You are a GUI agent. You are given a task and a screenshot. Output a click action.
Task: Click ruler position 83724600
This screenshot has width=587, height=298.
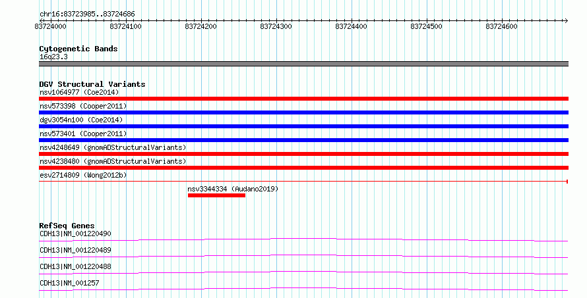(x=502, y=26)
